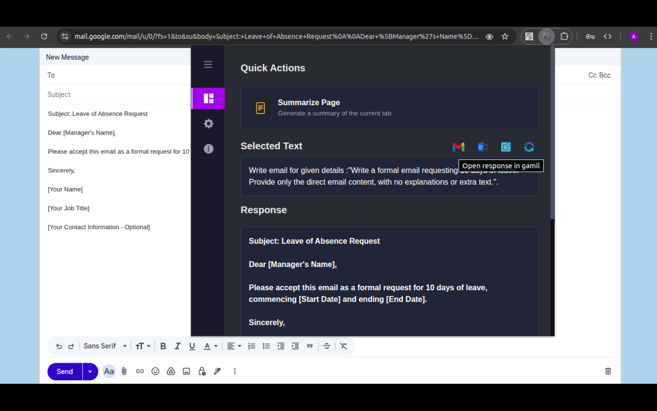Image resolution: width=657 pixels, height=411 pixels.
Task: Open the password manager key icon
Action: (590, 36)
